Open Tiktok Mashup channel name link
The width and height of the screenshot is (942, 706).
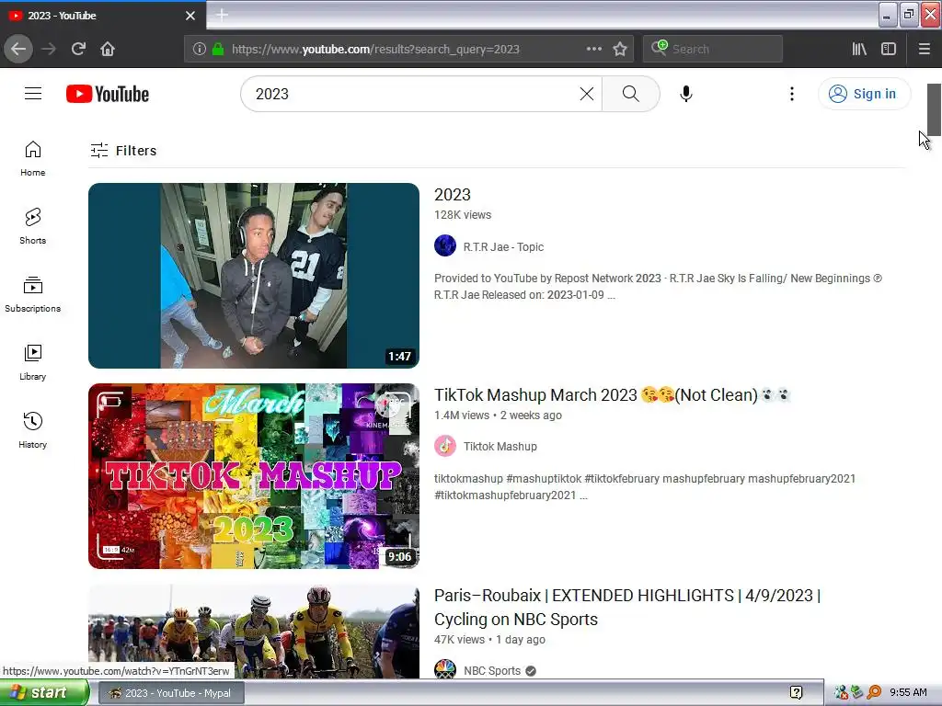coord(500,447)
